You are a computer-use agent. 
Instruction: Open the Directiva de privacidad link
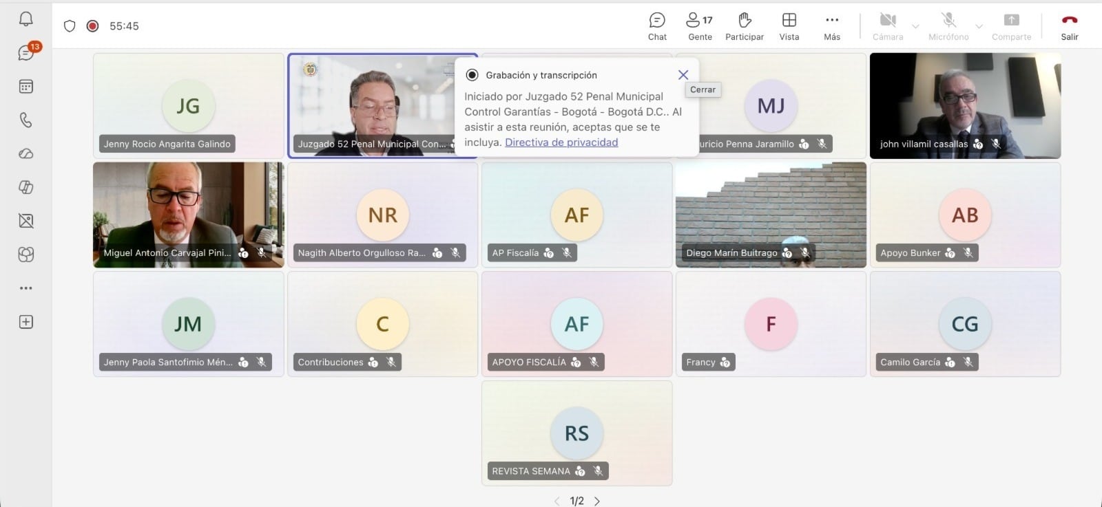[561, 142]
